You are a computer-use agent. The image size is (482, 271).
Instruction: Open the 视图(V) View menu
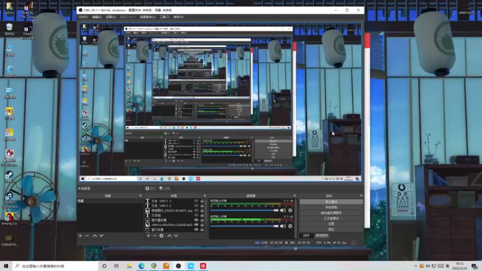click(111, 17)
